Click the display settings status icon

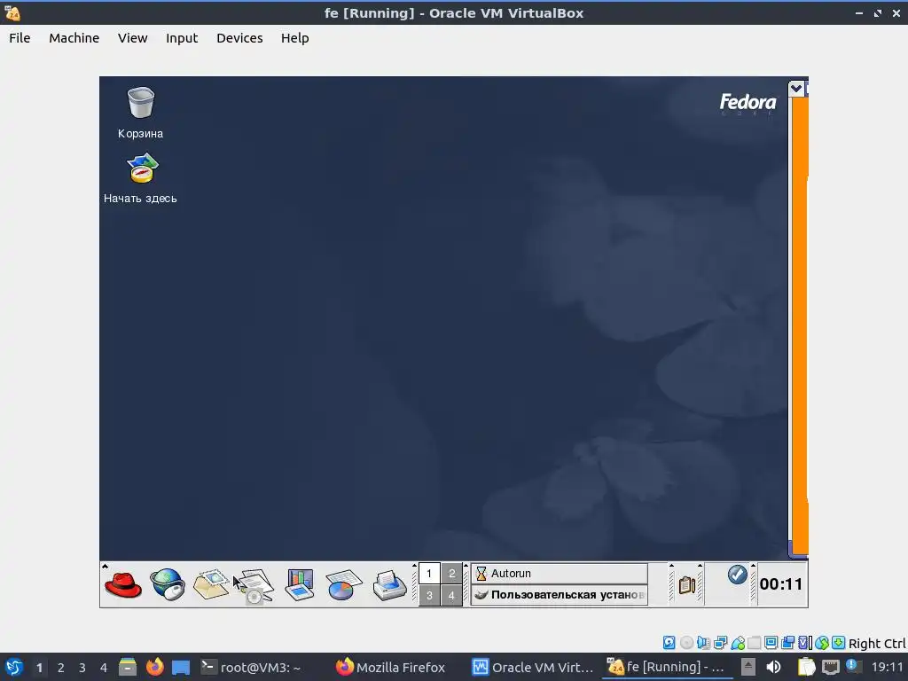coord(771,642)
